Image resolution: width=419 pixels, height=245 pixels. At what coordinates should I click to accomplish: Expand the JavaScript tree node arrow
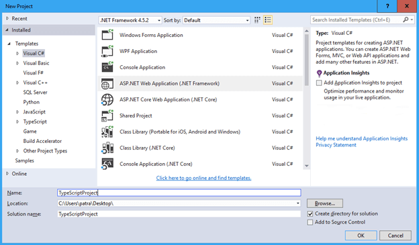click(x=17, y=112)
